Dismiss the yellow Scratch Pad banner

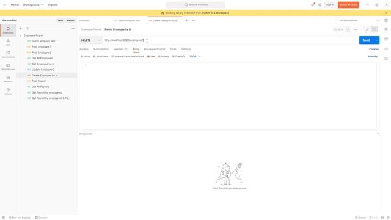pos(386,13)
